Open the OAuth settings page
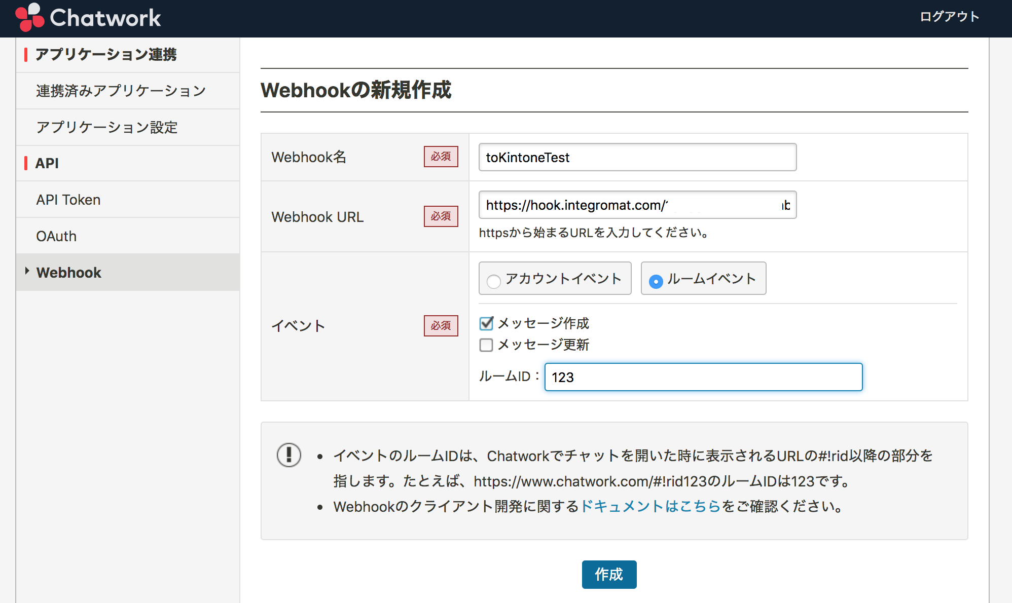The height and width of the screenshot is (603, 1012). pyautogui.click(x=56, y=236)
